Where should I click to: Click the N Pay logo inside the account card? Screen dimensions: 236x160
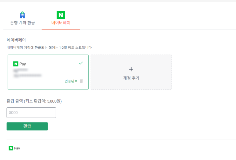coord(20,64)
